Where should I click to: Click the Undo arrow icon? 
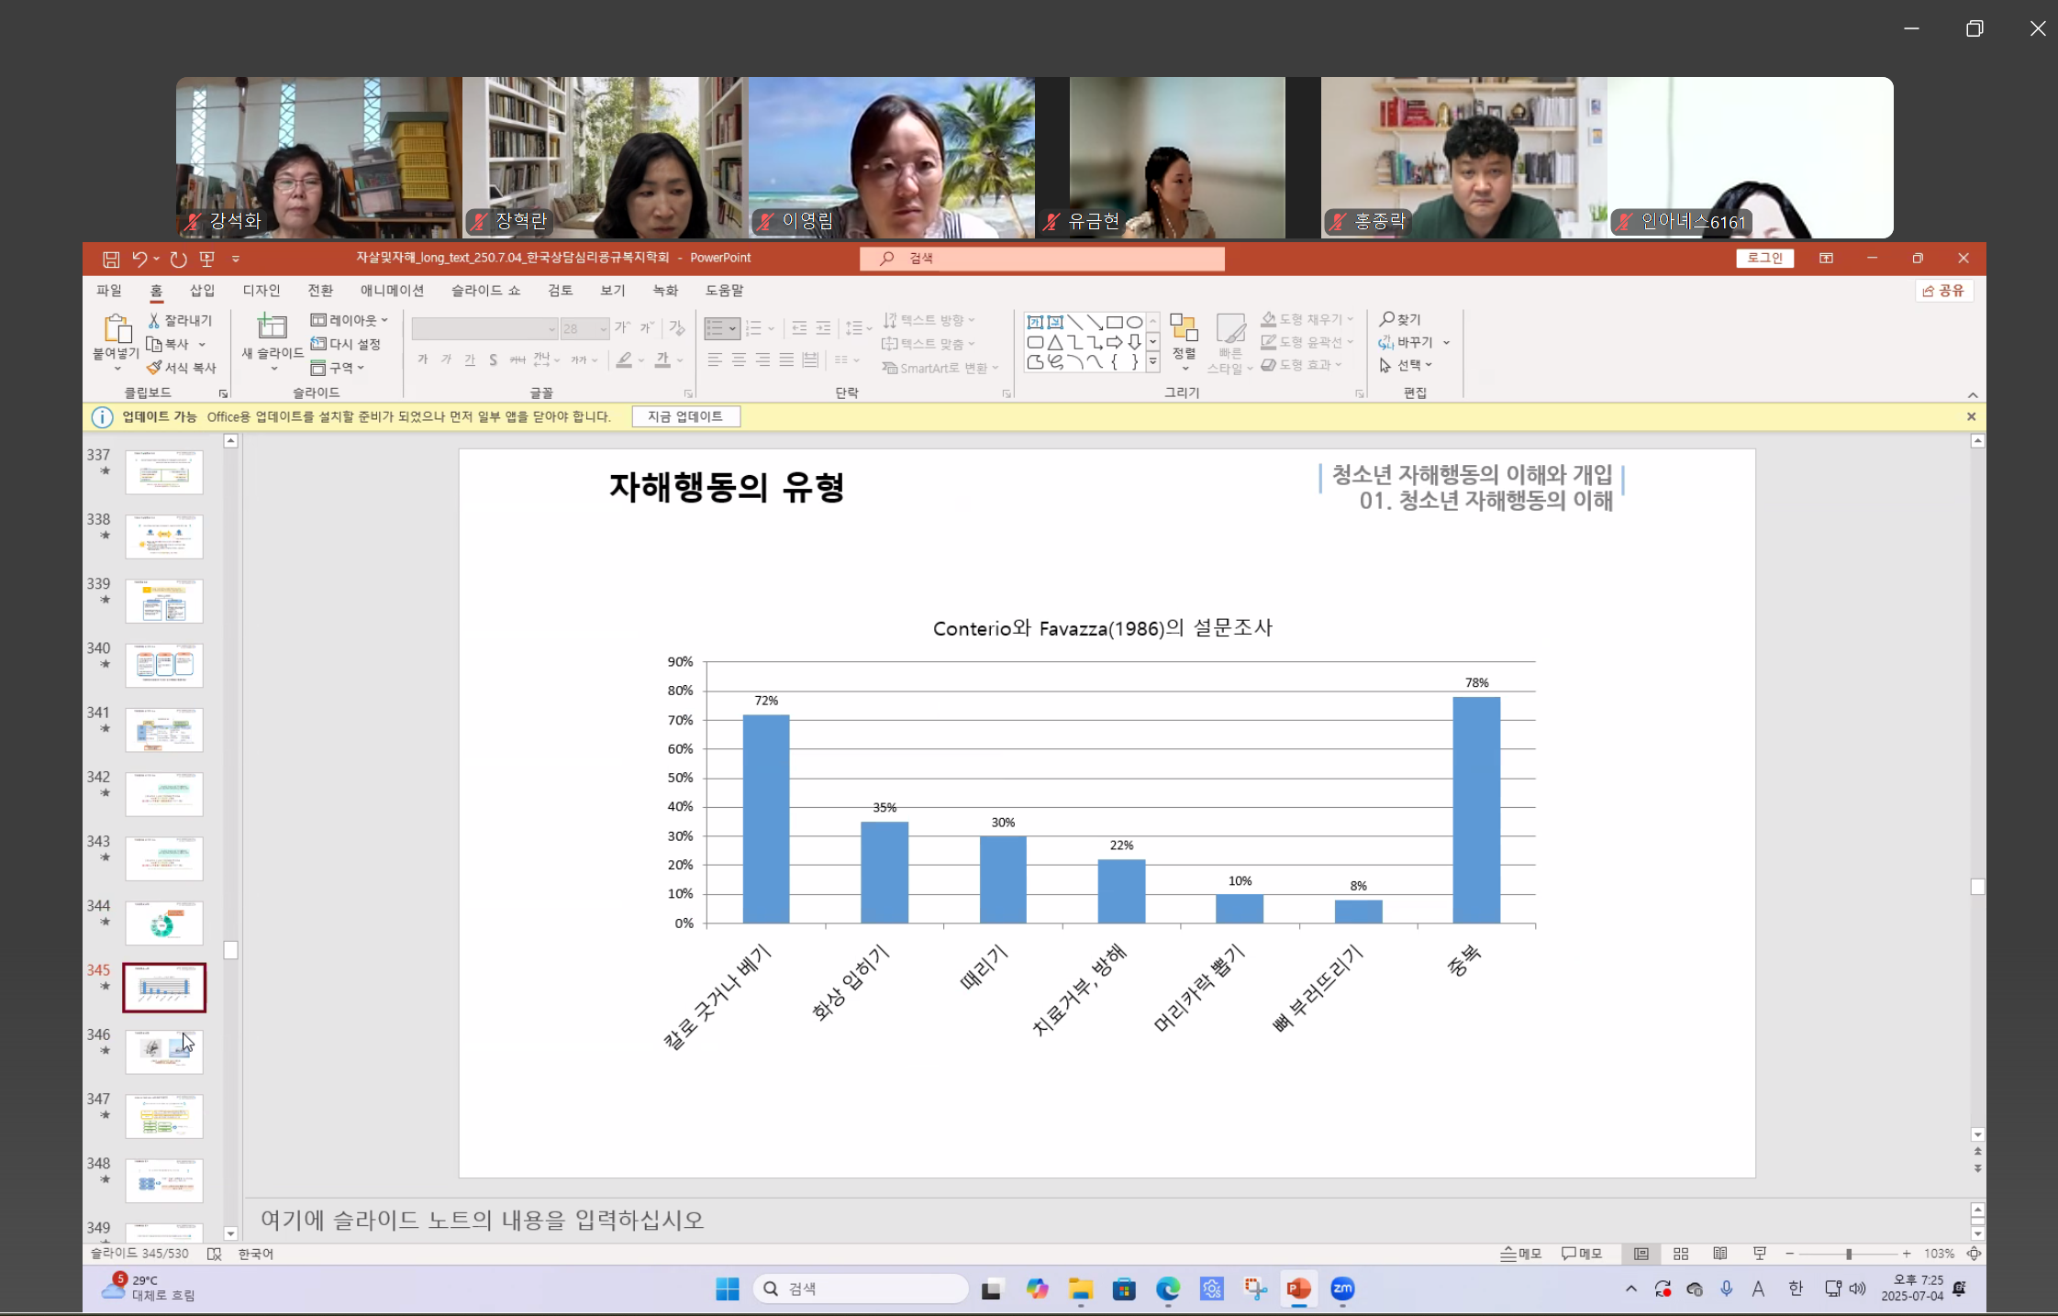(139, 260)
